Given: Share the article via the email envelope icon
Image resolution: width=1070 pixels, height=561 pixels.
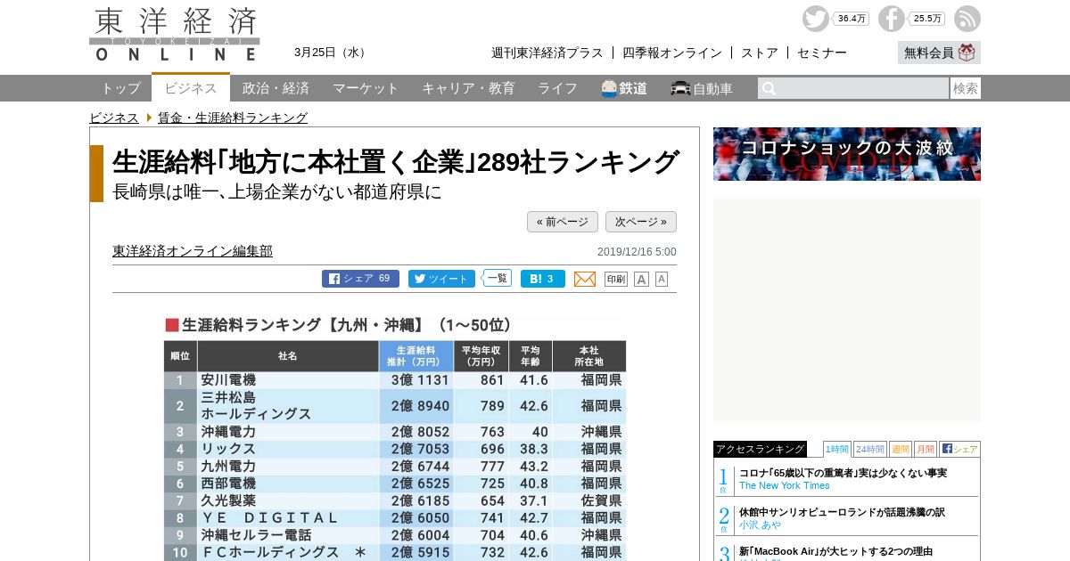Looking at the screenshot, I should click(585, 279).
